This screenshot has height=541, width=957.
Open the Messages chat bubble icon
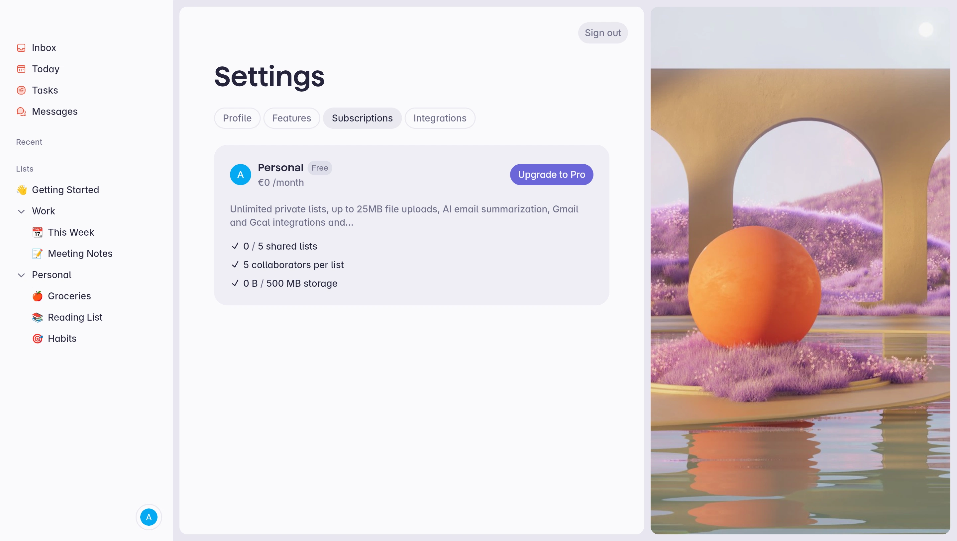click(x=21, y=112)
